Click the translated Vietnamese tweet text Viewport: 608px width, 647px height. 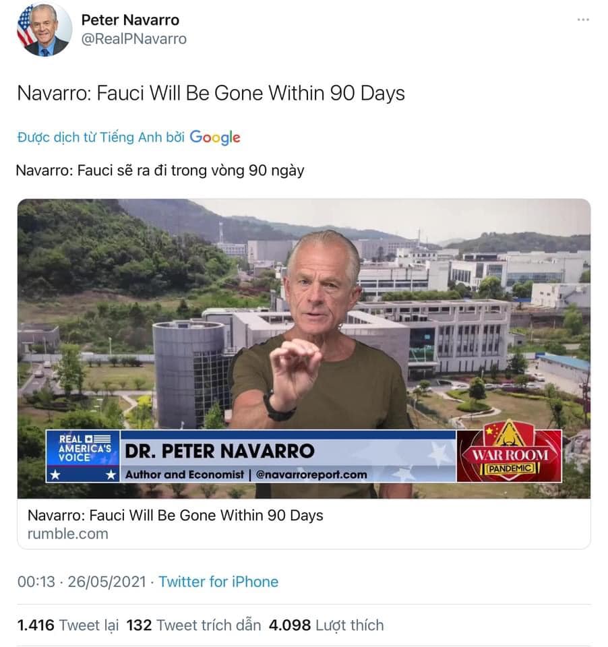pyautogui.click(x=160, y=171)
